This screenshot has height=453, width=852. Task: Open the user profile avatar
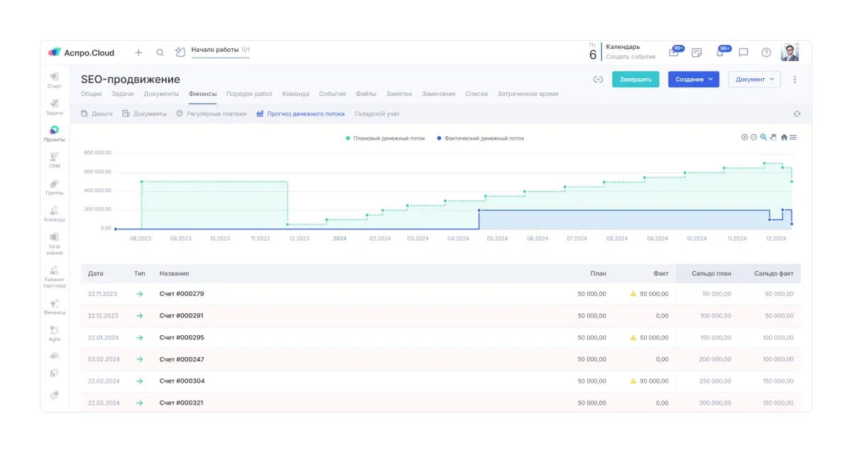pos(790,53)
